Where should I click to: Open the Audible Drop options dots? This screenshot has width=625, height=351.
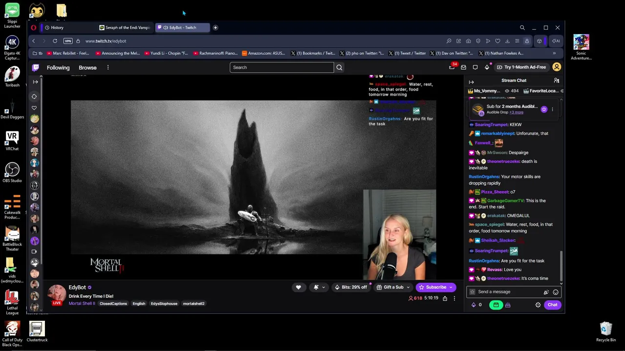click(552, 109)
